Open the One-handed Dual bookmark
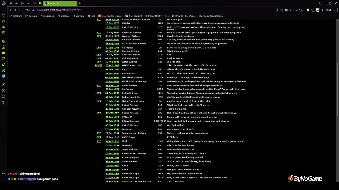This screenshot has height=190, width=339. (x=110, y=16)
